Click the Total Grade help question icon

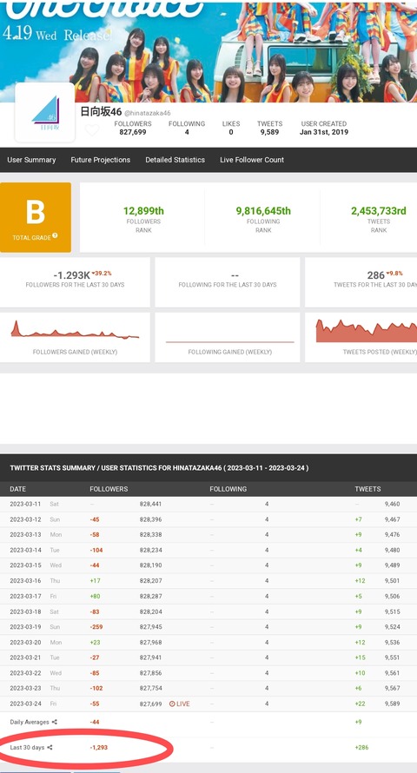tap(56, 235)
